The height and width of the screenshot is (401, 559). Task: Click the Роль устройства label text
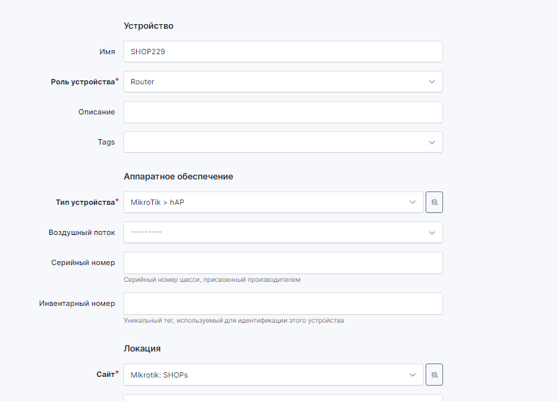[82, 82]
